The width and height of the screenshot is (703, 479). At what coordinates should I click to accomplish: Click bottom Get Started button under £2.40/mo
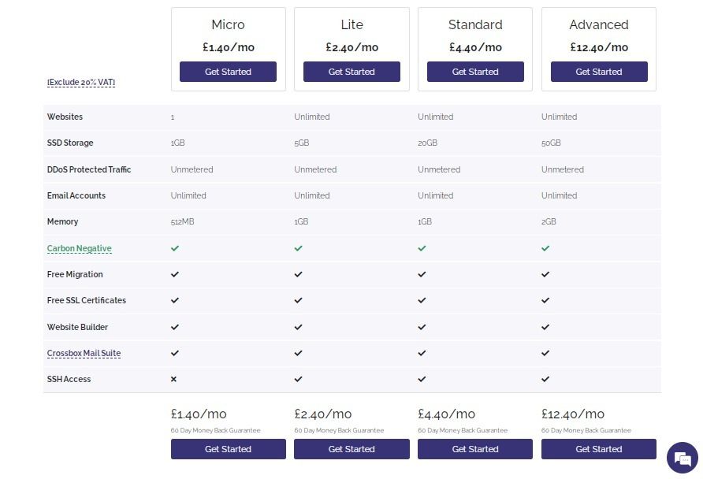351,449
